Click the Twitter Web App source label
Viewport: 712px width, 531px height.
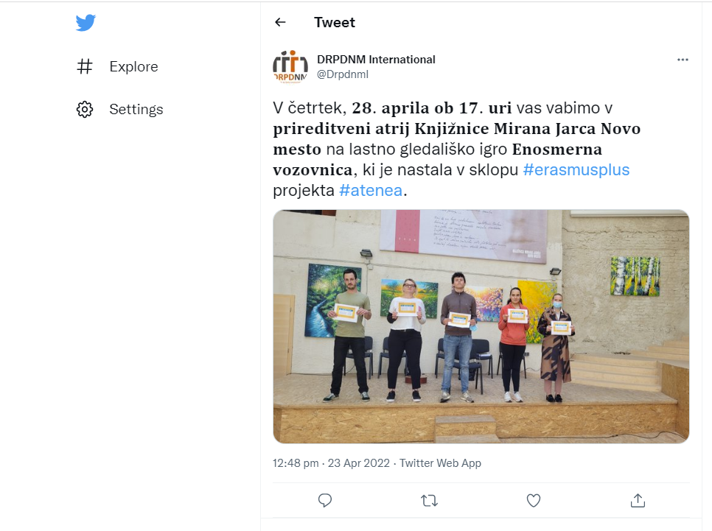(x=440, y=463)
